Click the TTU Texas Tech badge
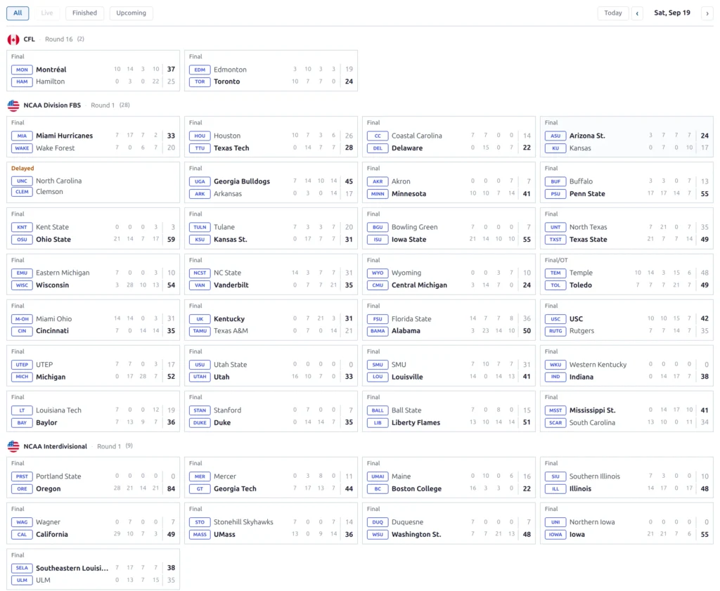Image resolution: width=720 pixels, height=591 pixels. 200,148
